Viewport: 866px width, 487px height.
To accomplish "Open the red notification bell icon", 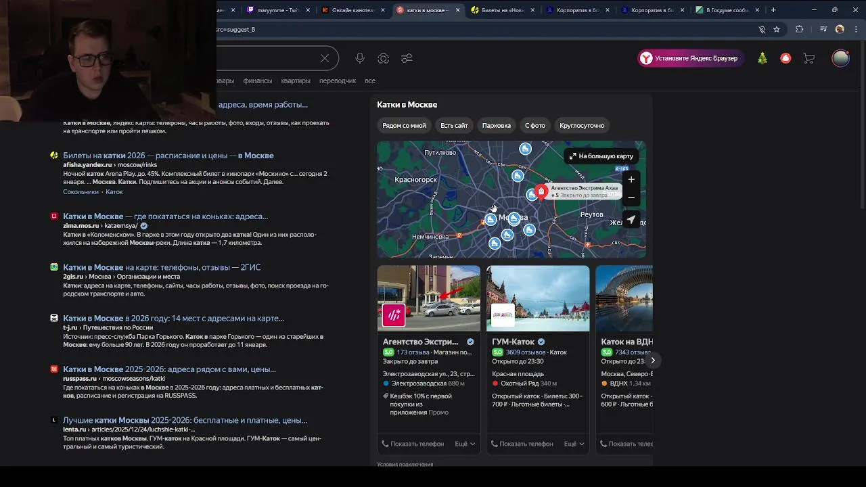I will [x=785, y=58].
